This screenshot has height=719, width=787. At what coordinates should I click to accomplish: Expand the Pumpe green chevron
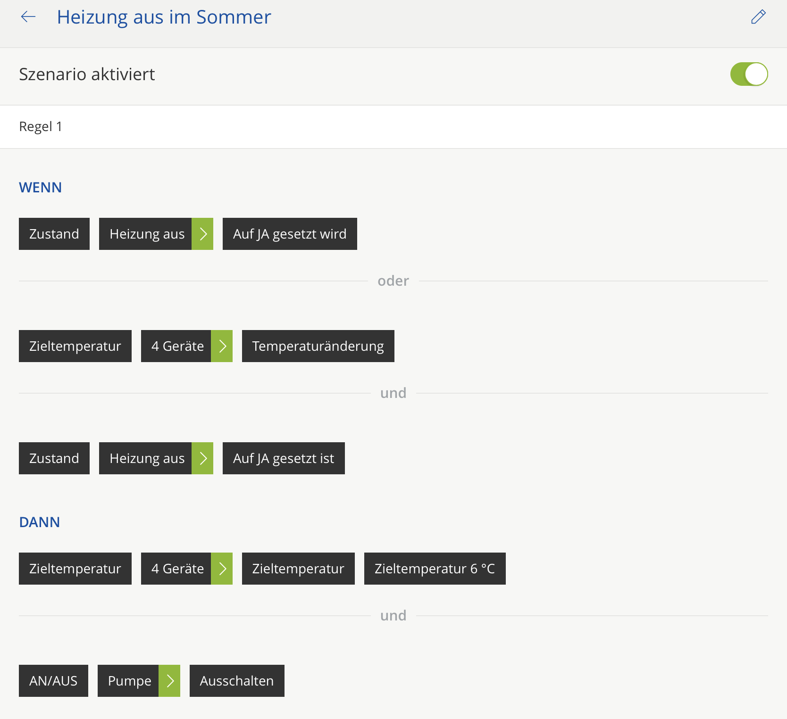click(x=170, y=681)
